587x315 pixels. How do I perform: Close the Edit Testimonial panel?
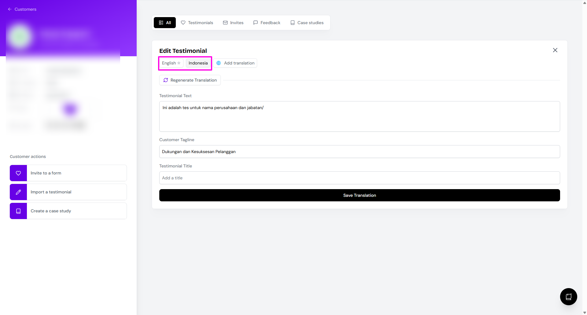point(555,50)
